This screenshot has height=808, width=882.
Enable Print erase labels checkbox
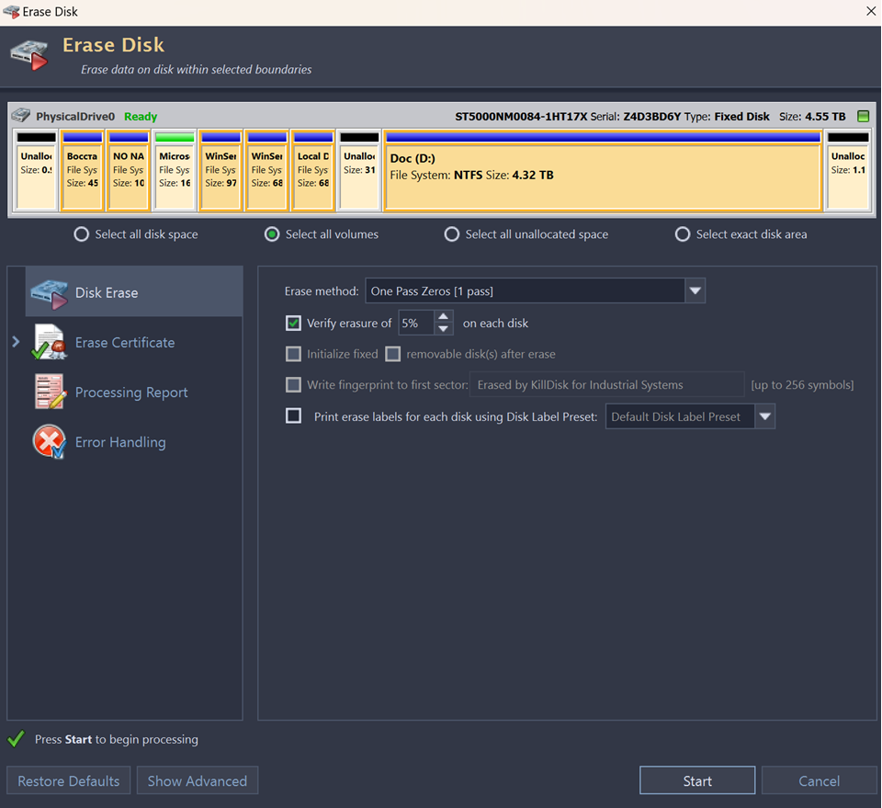coord(294,416)
